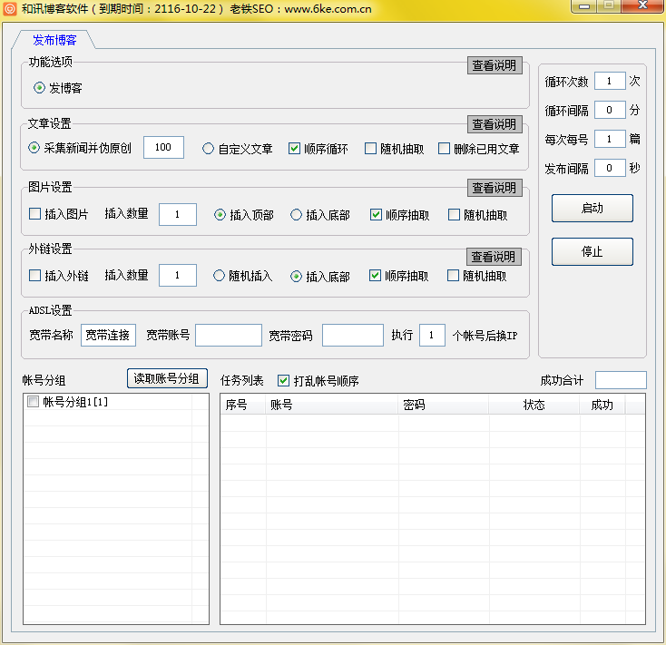This screenshot has height=645, width=666.
Task: Select the 发博客 radio option
Action: pos(39,88)
